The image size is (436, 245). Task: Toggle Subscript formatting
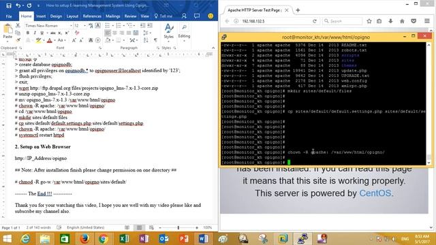point(60,33)
